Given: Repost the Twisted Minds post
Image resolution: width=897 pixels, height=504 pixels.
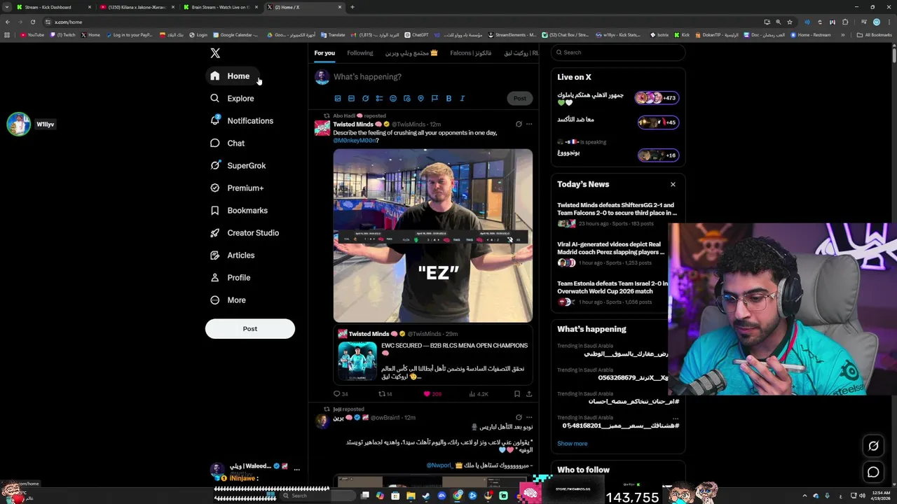Looking at the screenshot, I should [x=385, y=394].
